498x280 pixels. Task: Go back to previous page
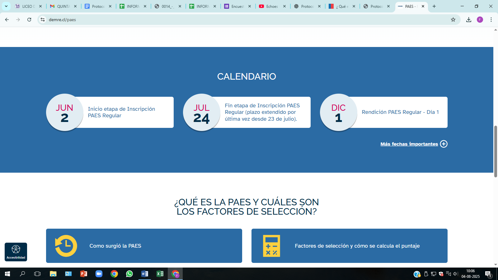click(x=7, y=20)
